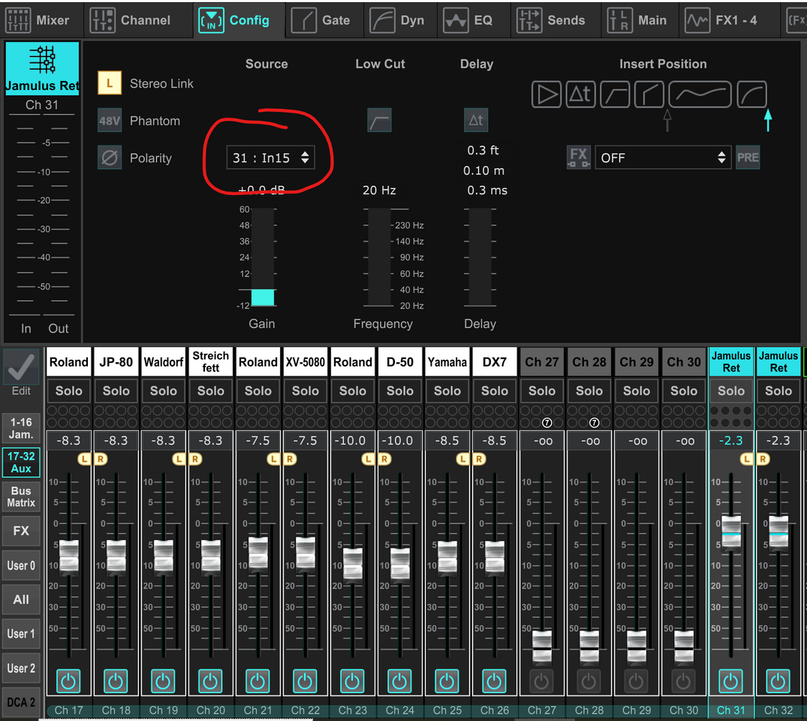Select the User 1 layer
This screenshot has width=807, height=721.
pyautogui.click(x=21, y=633)
